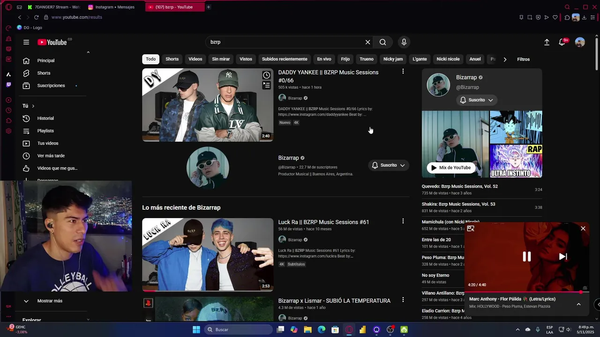Open the account avatar menu

tap(580, 42)
